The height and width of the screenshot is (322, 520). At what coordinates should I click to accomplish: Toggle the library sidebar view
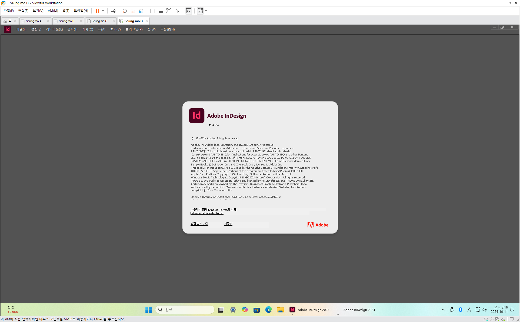(153, 11)
